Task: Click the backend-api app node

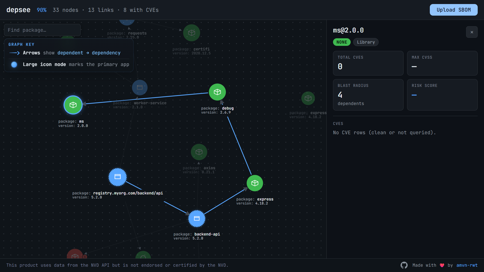Action: 197,218
